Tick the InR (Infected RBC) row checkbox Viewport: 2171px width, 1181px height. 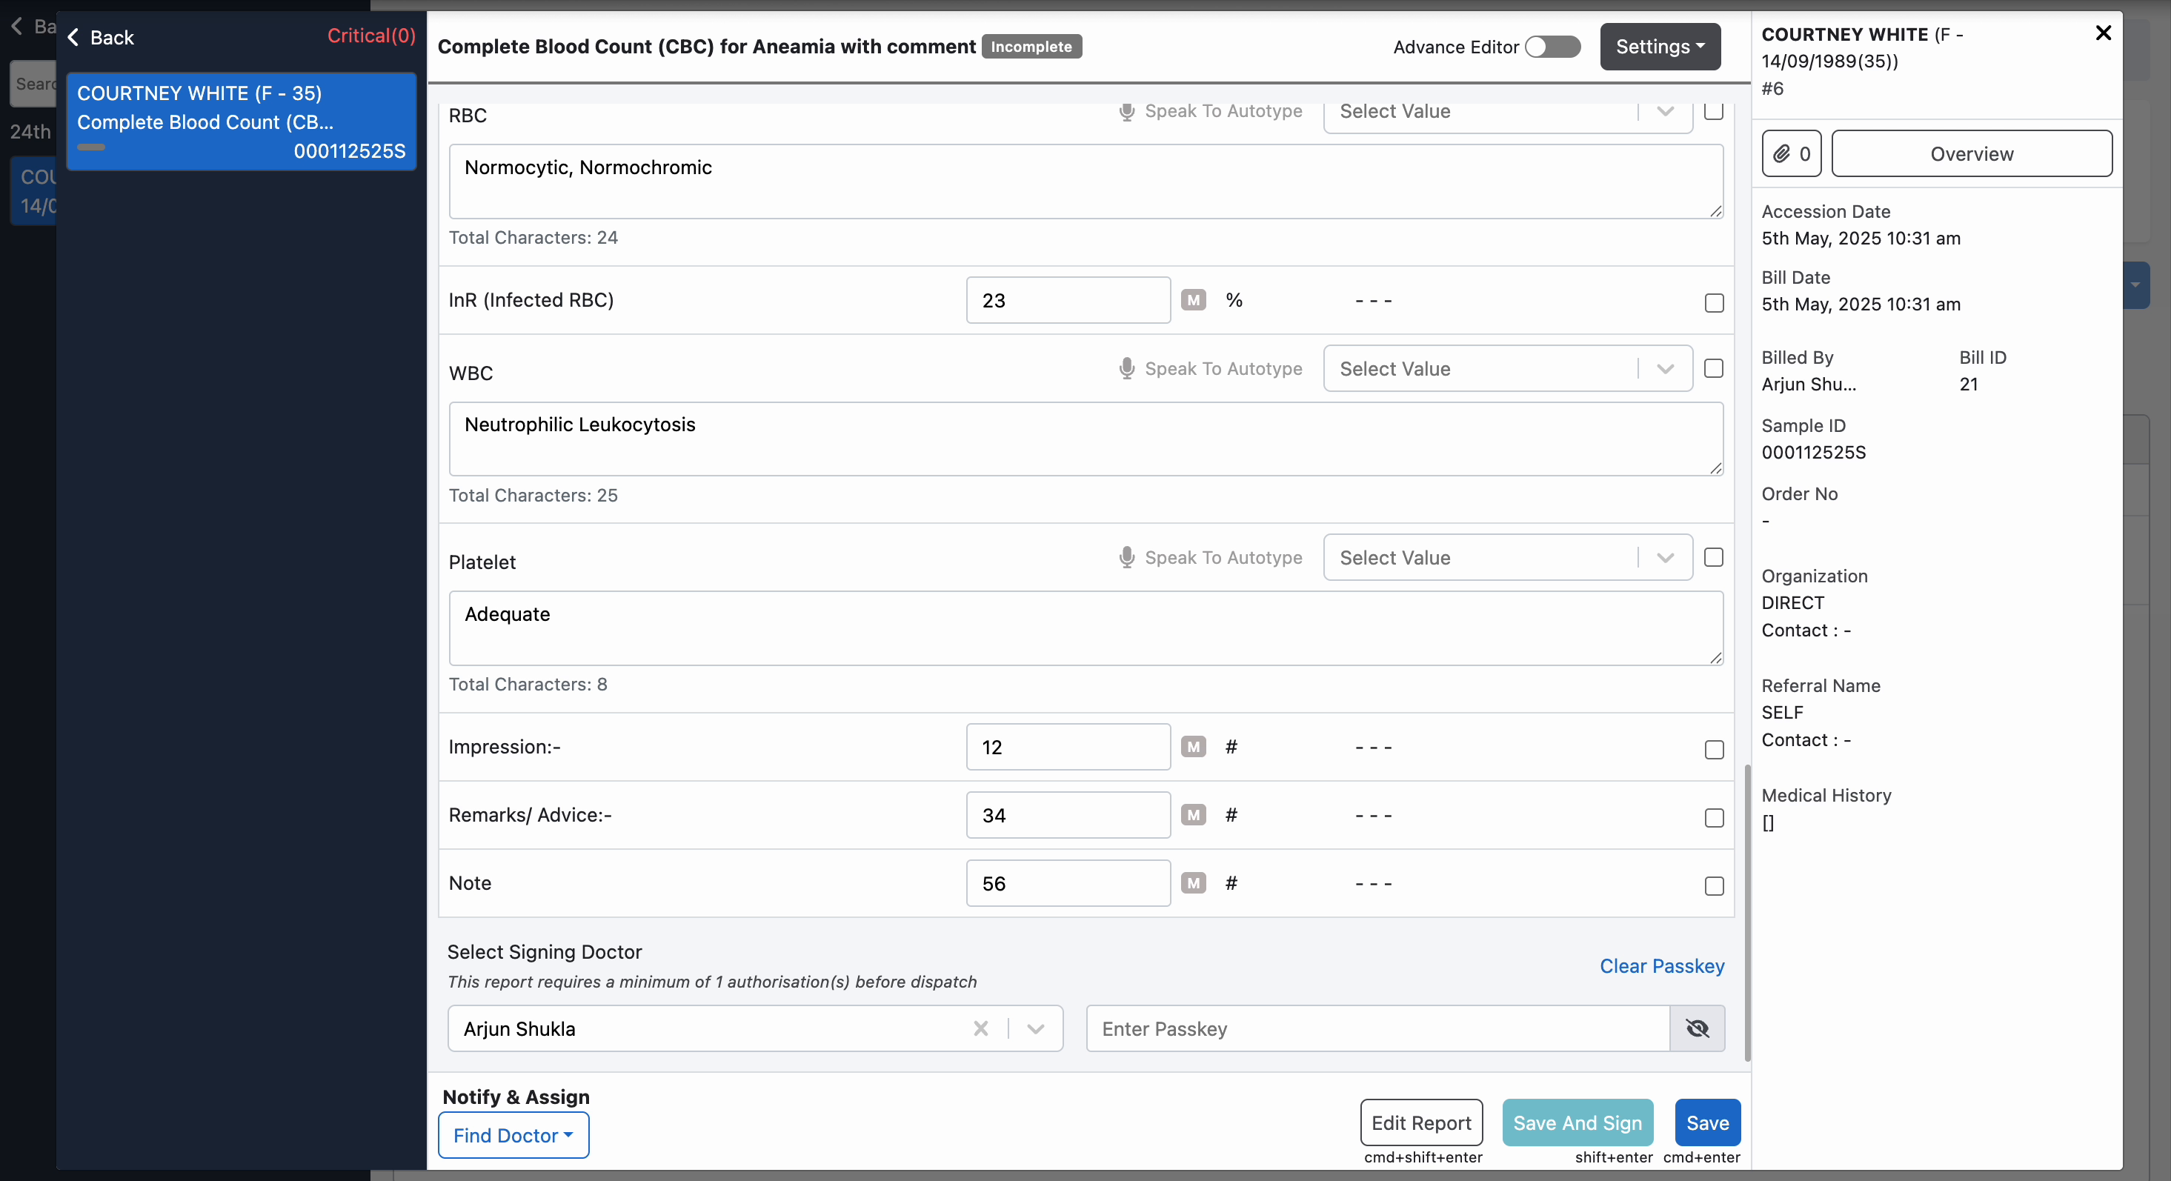pos(1713,302)
